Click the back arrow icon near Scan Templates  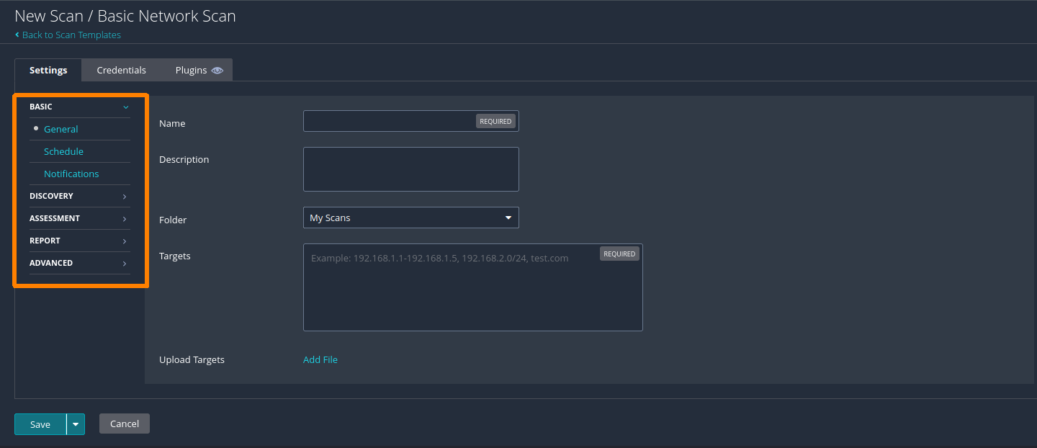pyautogui.click(x=17, y=35)
